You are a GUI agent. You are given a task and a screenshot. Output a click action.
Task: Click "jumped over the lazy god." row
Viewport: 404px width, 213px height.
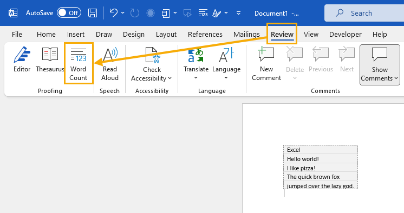pos(321,185)
